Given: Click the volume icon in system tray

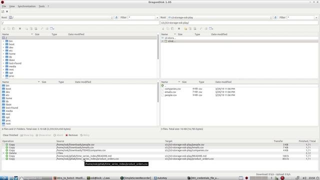Looking at the screenshot, I should [304, 178].
